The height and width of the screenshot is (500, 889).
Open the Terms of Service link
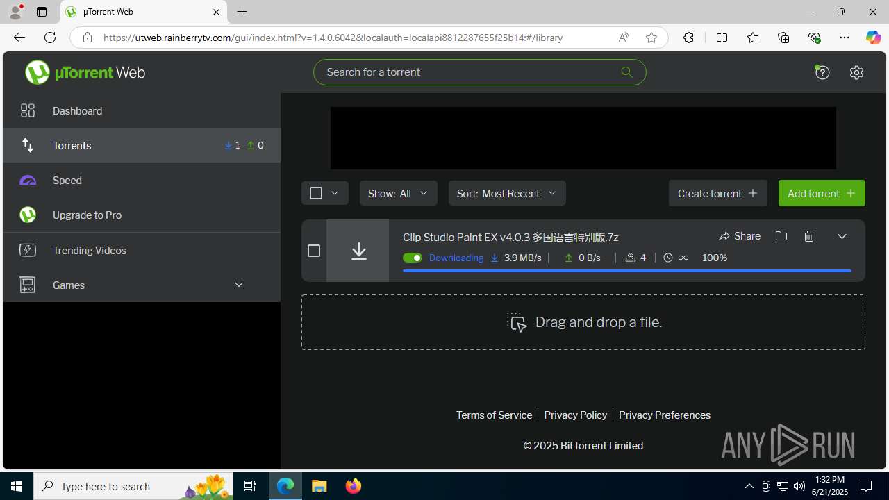pyautogui.click(x=494, y=415)
